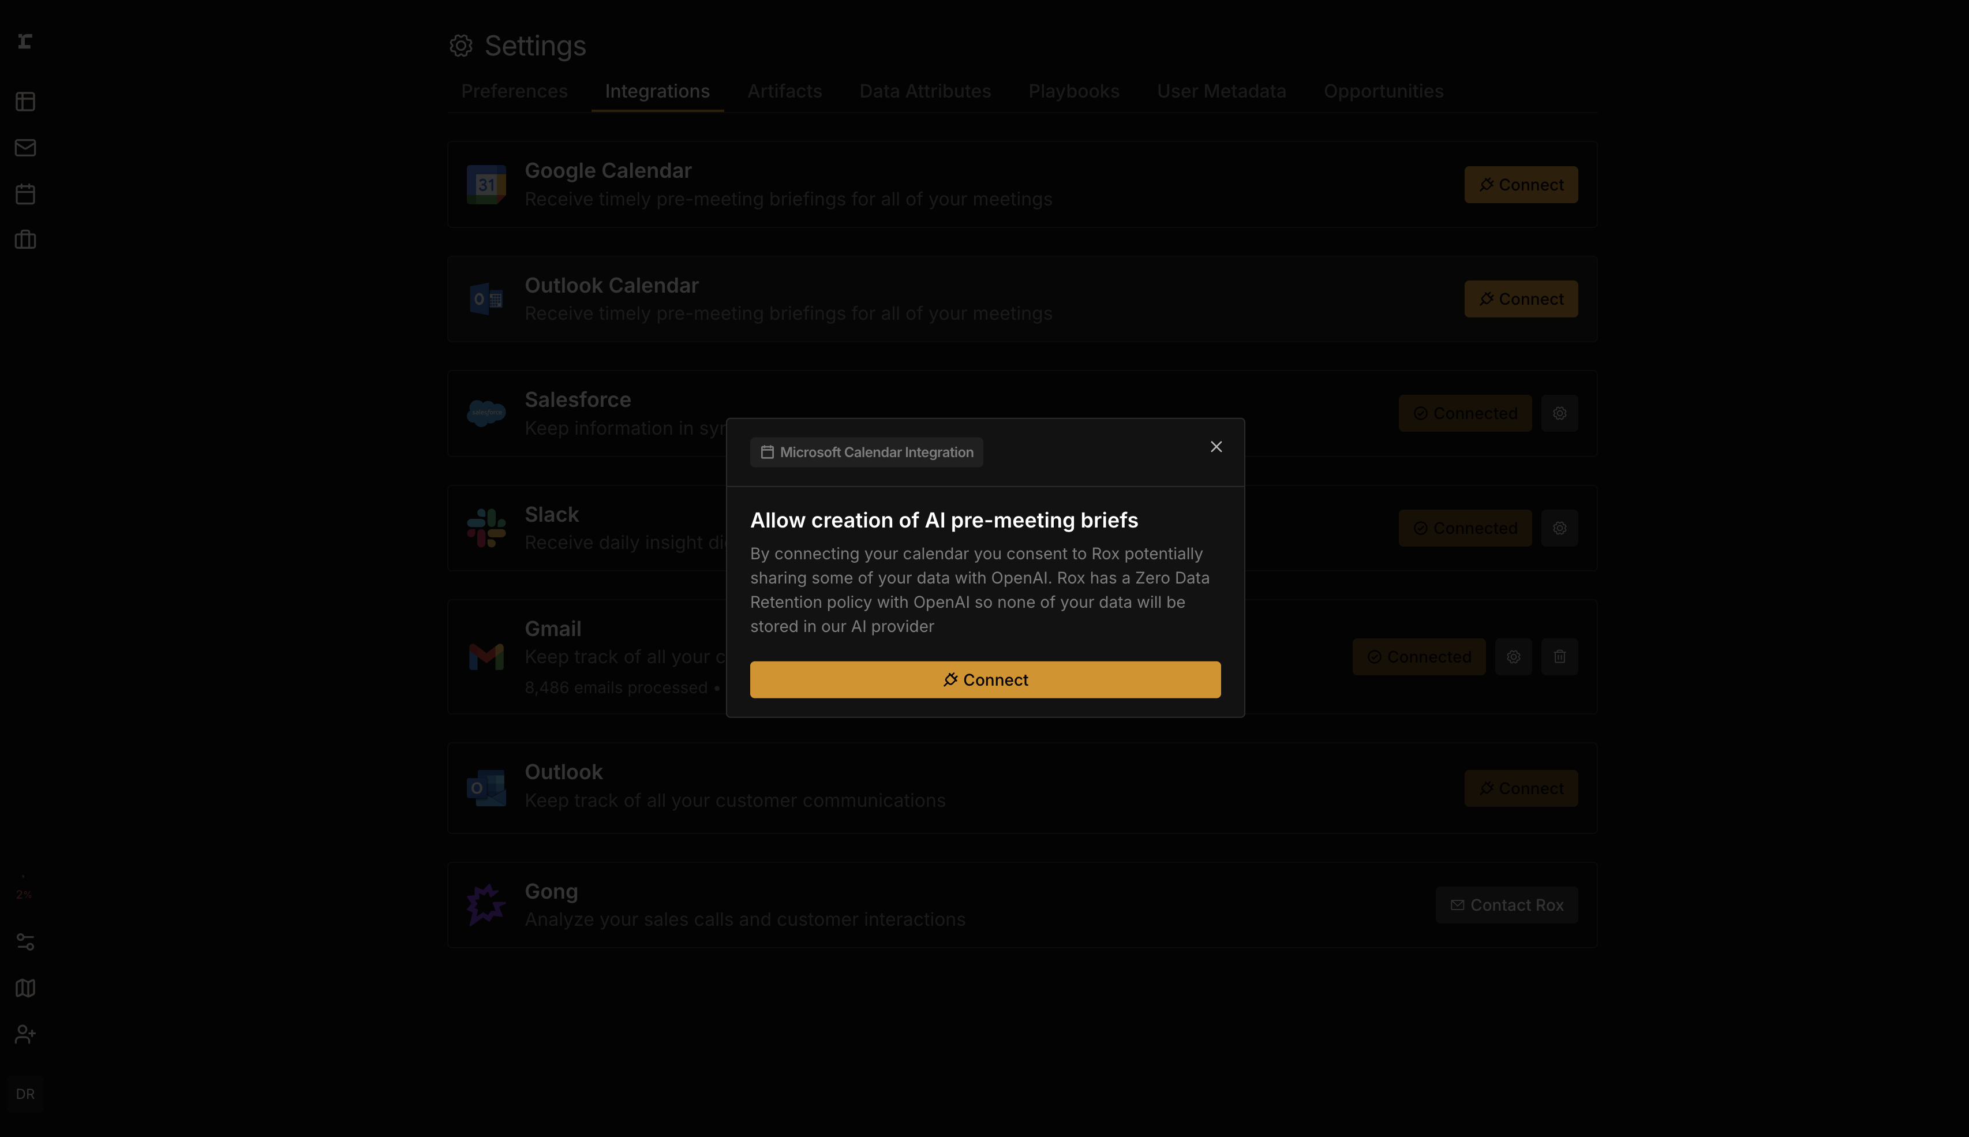The width and height of the screenshot is (1969, 1137).
Task: Click Contact Rox for Gong
Action: (x=1506, y=905)
